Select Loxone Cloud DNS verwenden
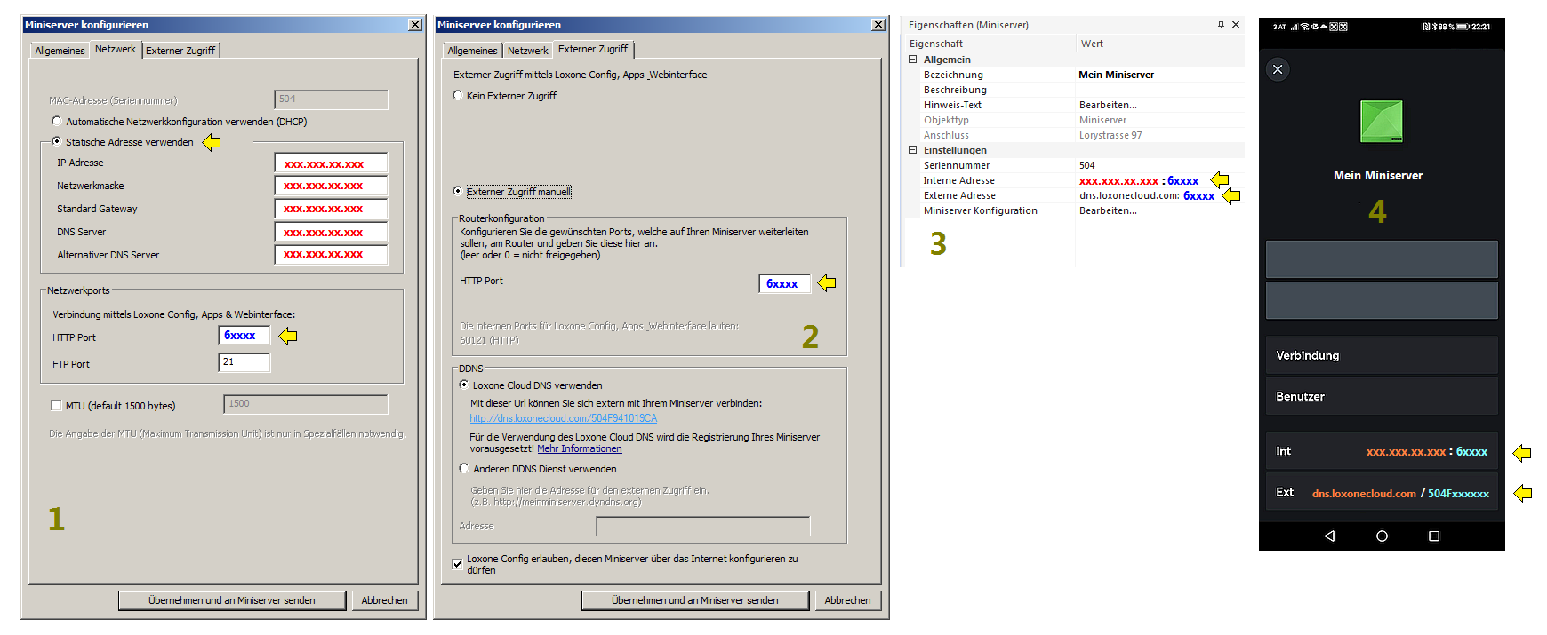 [464, 385]
